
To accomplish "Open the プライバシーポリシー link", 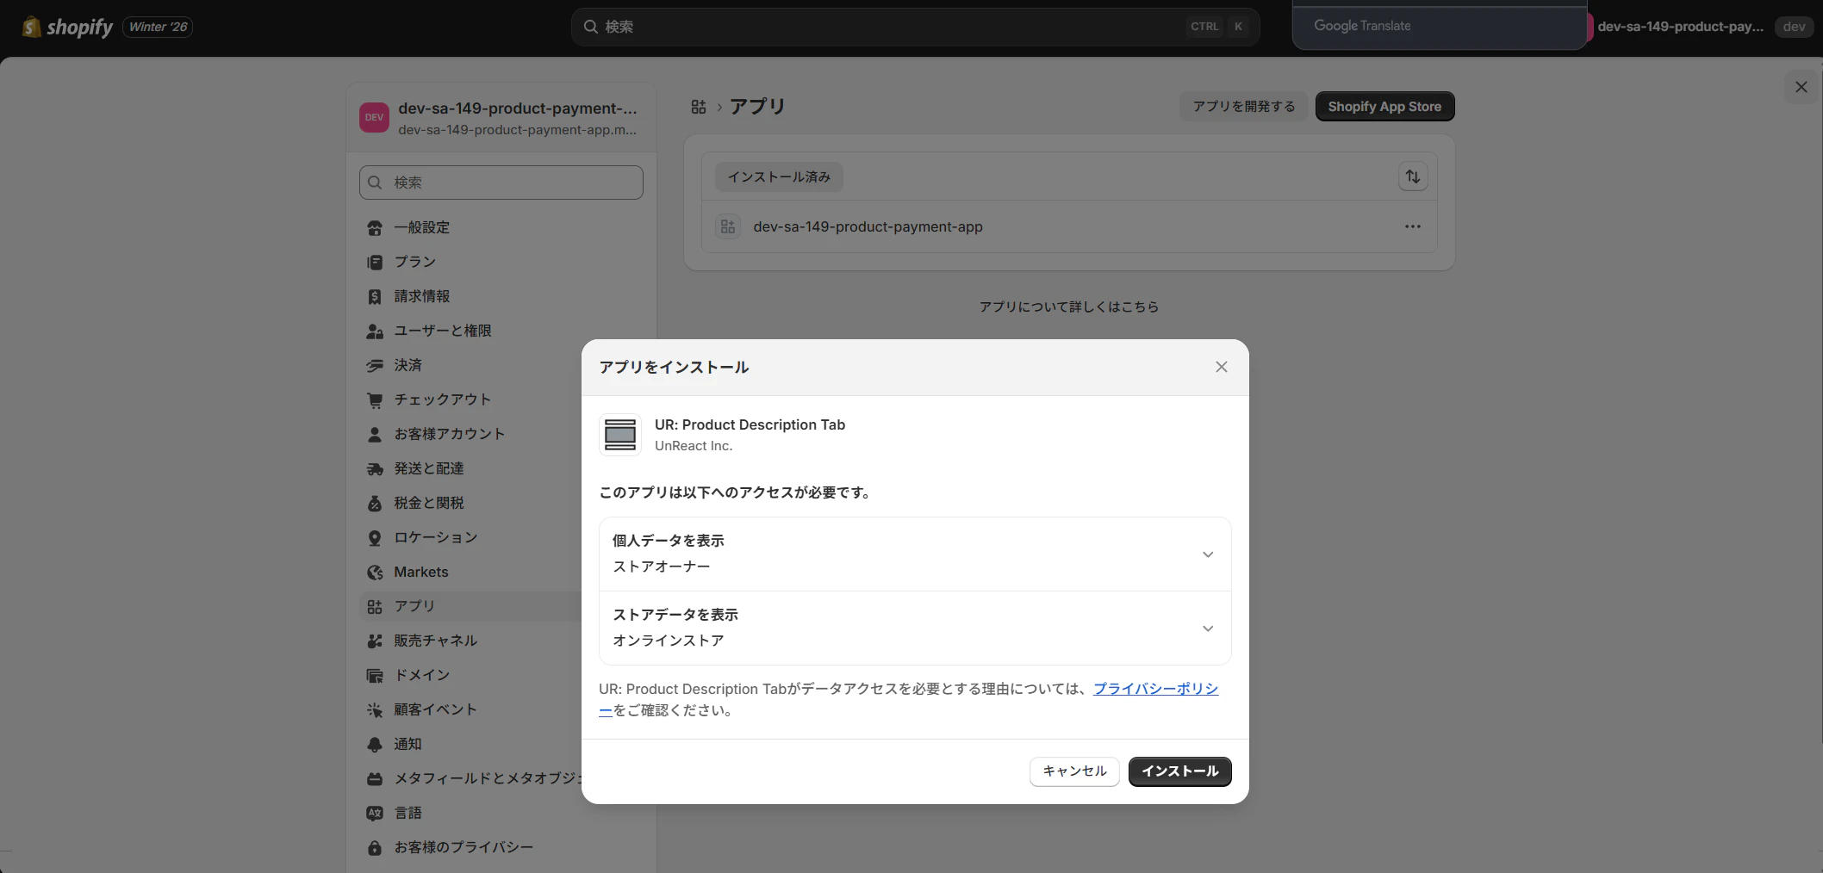I will tap(1155, 689).
